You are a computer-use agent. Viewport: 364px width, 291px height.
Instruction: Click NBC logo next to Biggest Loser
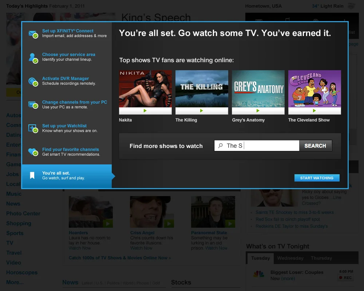(258, 274)
